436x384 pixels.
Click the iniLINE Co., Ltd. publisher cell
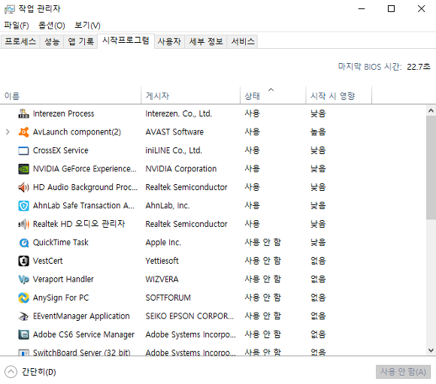click(174, 150)
